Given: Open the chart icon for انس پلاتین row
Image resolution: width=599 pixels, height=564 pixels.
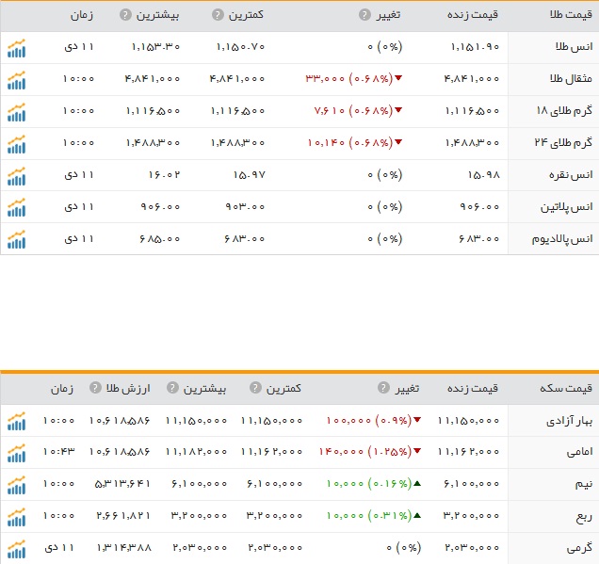Looking at the screenshot, I should tap(16, 208).
